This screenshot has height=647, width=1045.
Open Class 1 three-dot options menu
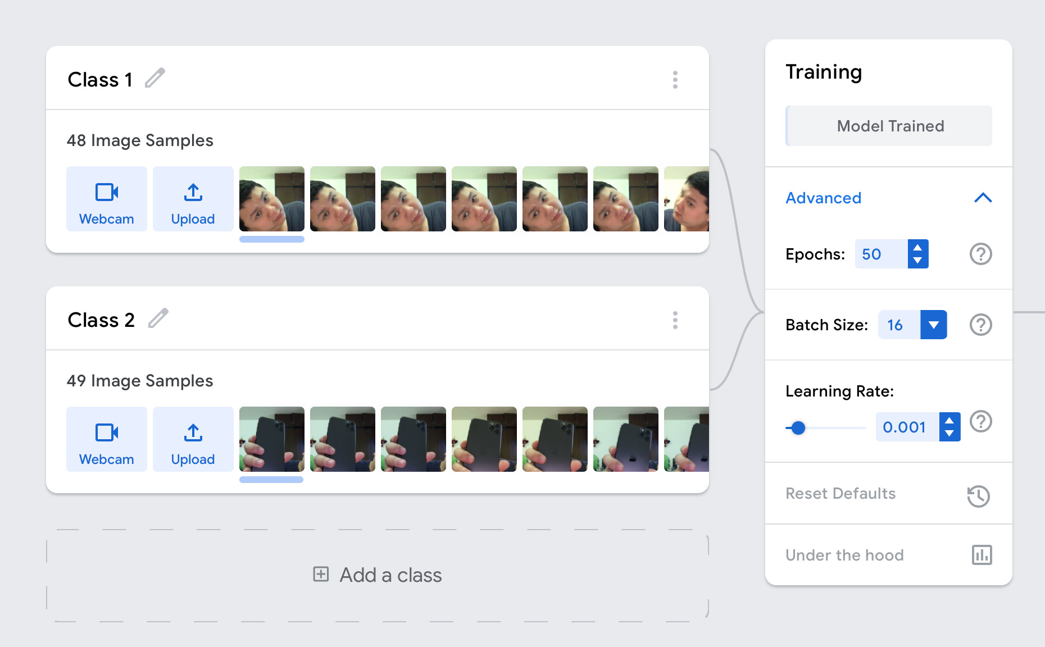click(675, 80)
